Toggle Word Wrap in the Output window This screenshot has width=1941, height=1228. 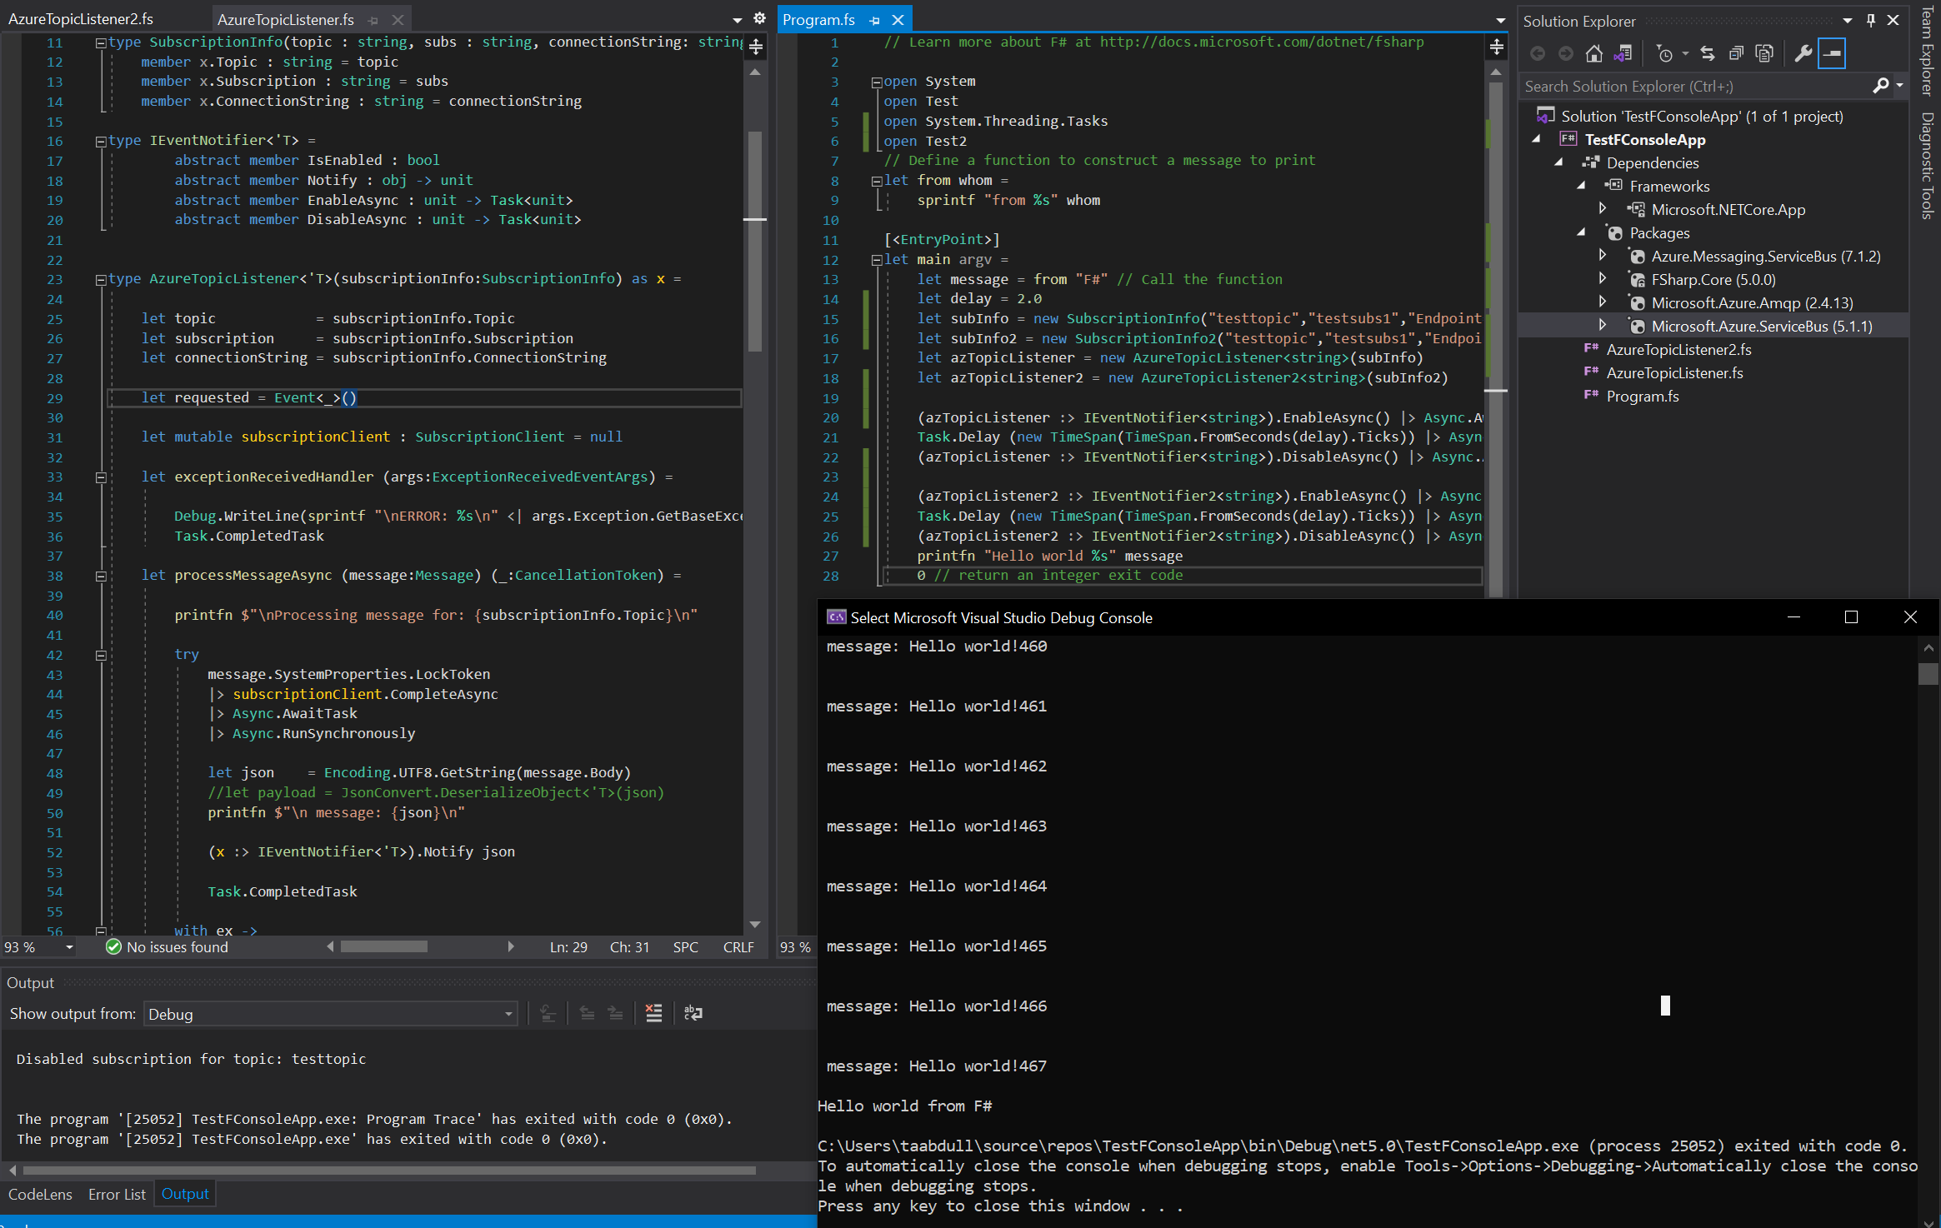pyautogui.click(x=693, y=1013)
